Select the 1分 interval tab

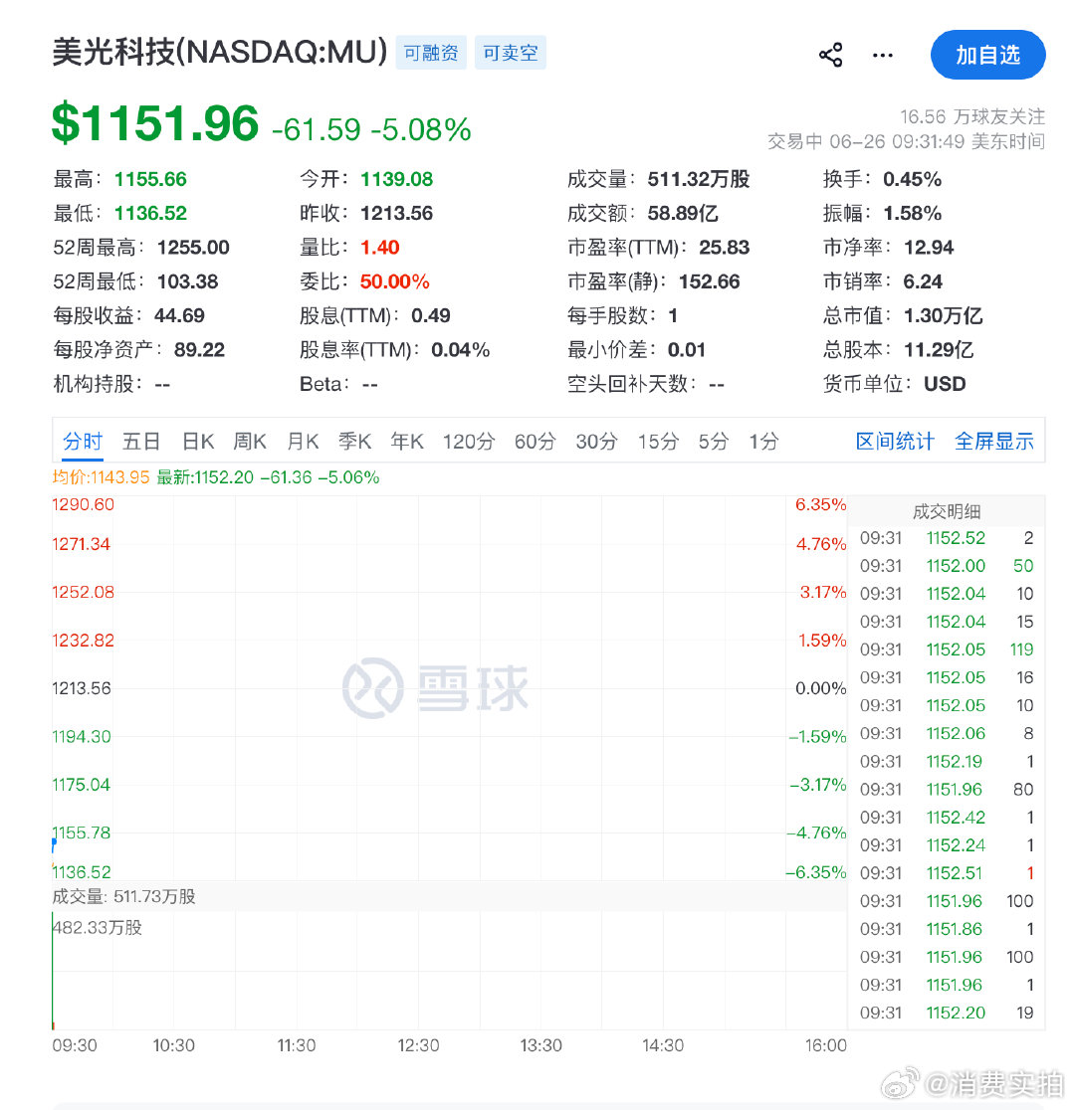763,441
